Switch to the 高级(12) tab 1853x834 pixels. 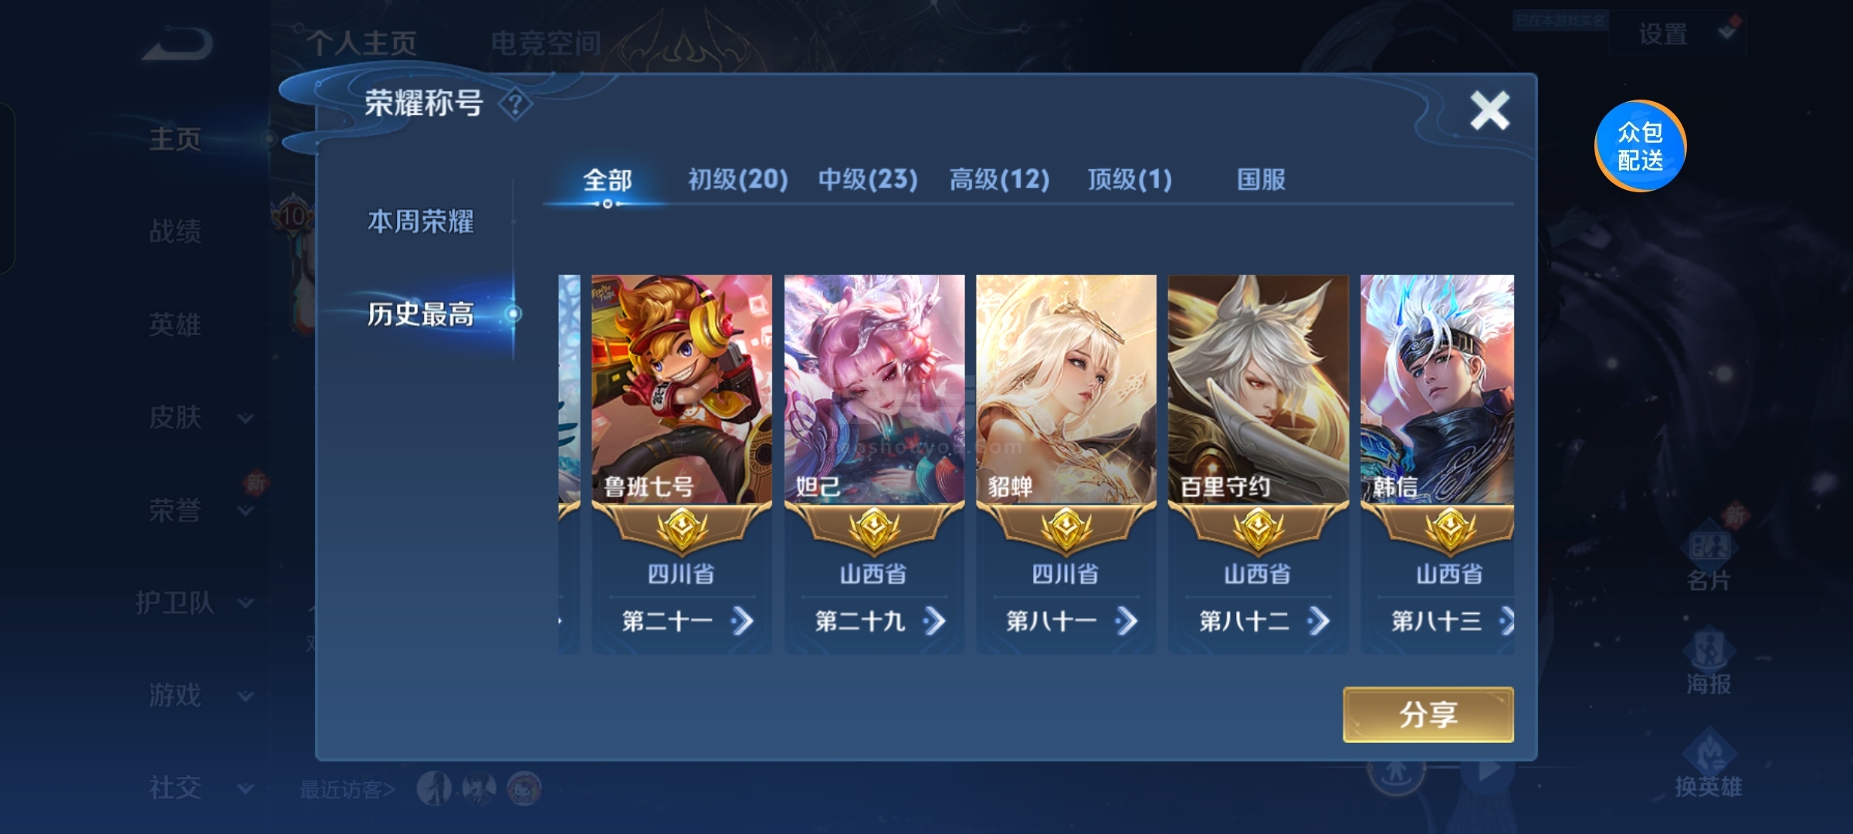coord(1000,180)
